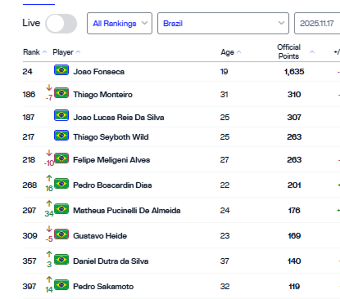Screen dimensions: 340x299
Task: Open Pedro Boscardin Dias profile
Action: tap(112, 185)
